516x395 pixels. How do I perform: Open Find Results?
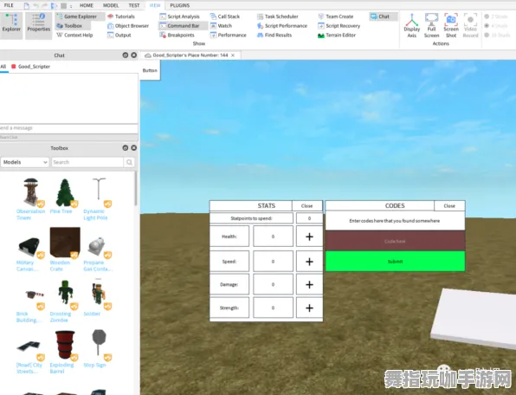[274, 35]
